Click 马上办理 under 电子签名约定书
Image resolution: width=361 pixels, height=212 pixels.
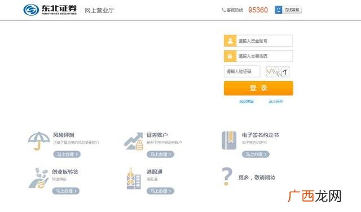tap(256, 154)
